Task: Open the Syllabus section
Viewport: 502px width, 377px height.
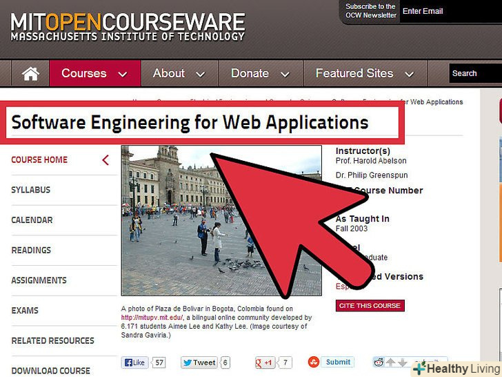Action: [31, 190]
